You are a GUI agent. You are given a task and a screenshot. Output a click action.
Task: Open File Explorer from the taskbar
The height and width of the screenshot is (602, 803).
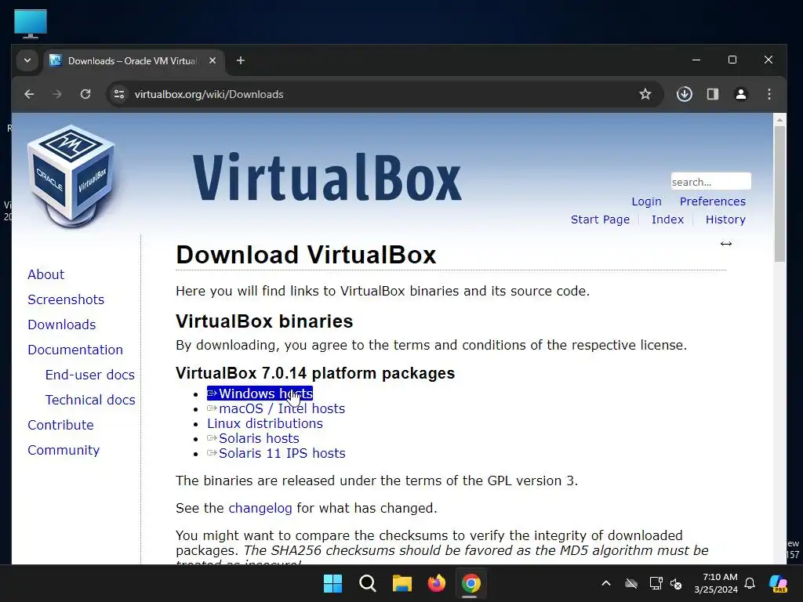click(402, 583)
